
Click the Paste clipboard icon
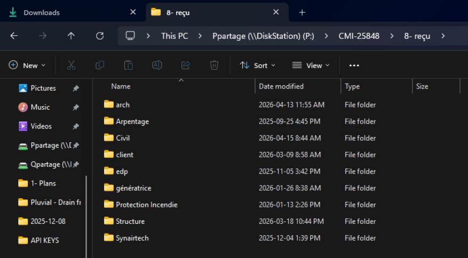pyautogui.click(x=128, y=65)
